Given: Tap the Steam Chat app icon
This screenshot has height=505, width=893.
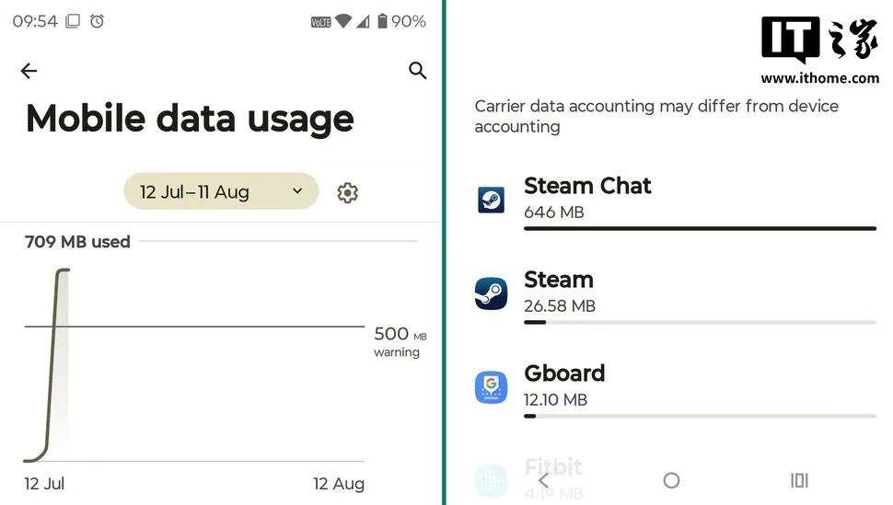Looking at the screenshot, I should [x=491, y=200].
